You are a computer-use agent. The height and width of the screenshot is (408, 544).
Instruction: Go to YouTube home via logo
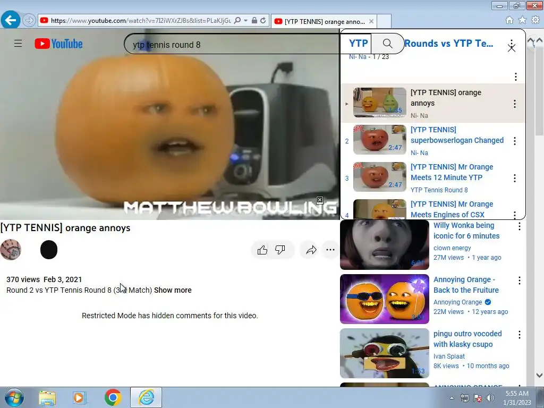click(58, 44)
